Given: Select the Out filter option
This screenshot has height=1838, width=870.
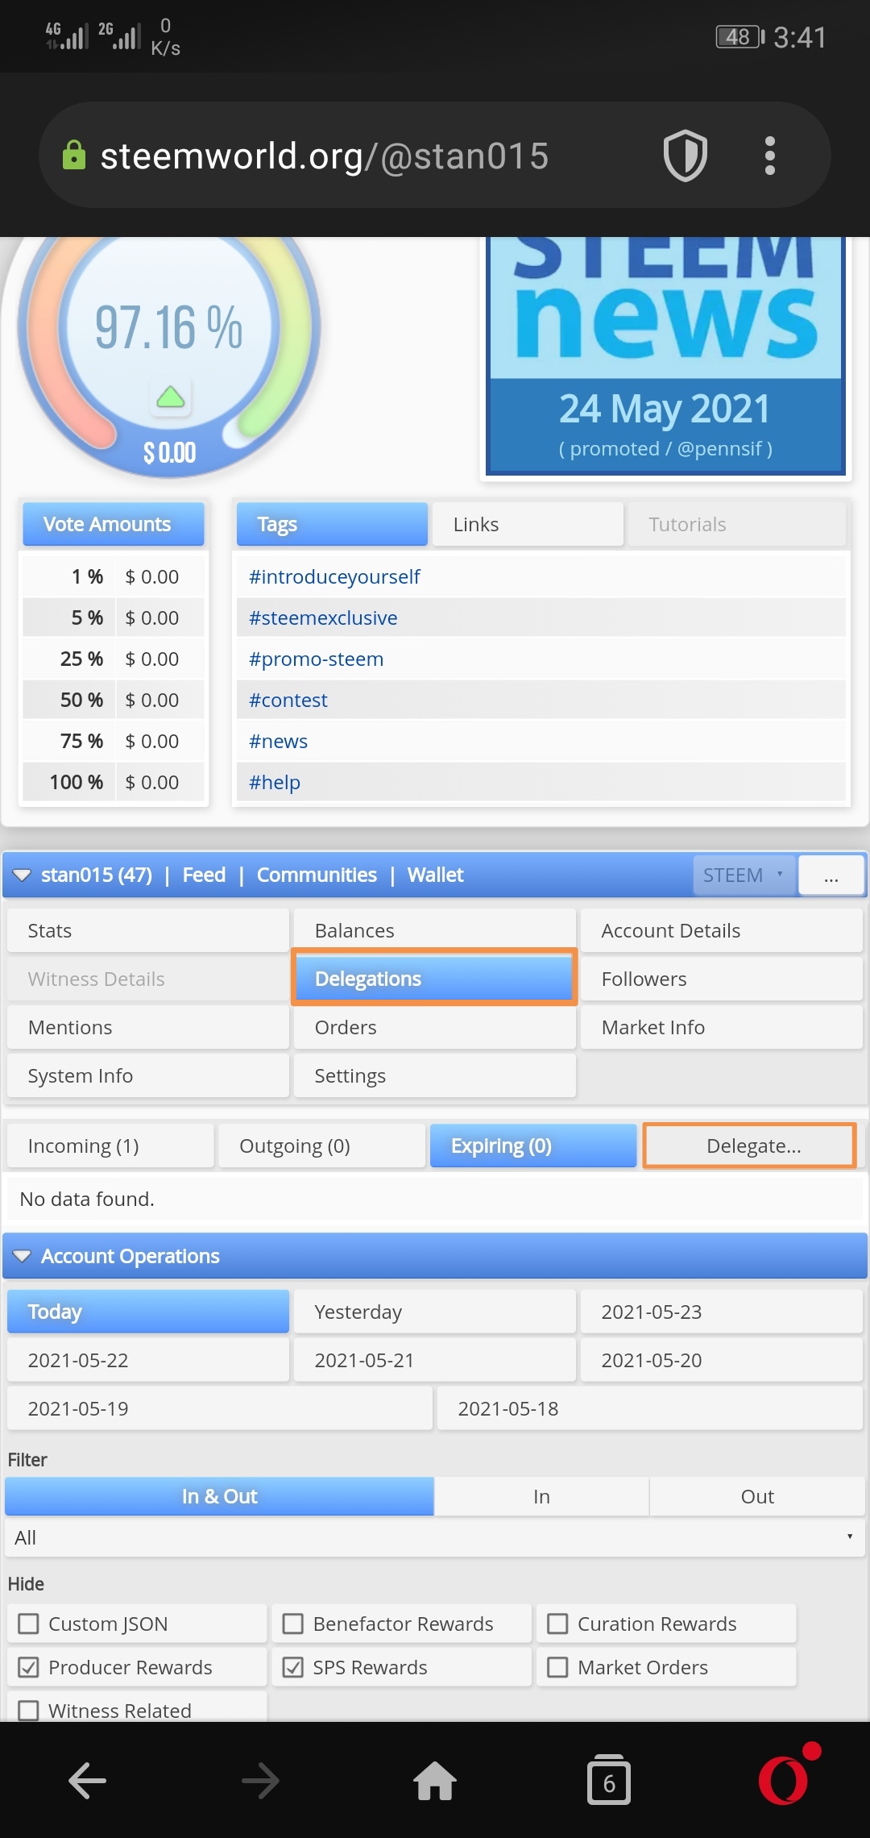Looking at the screenshot, I should tap(757, 1496).
